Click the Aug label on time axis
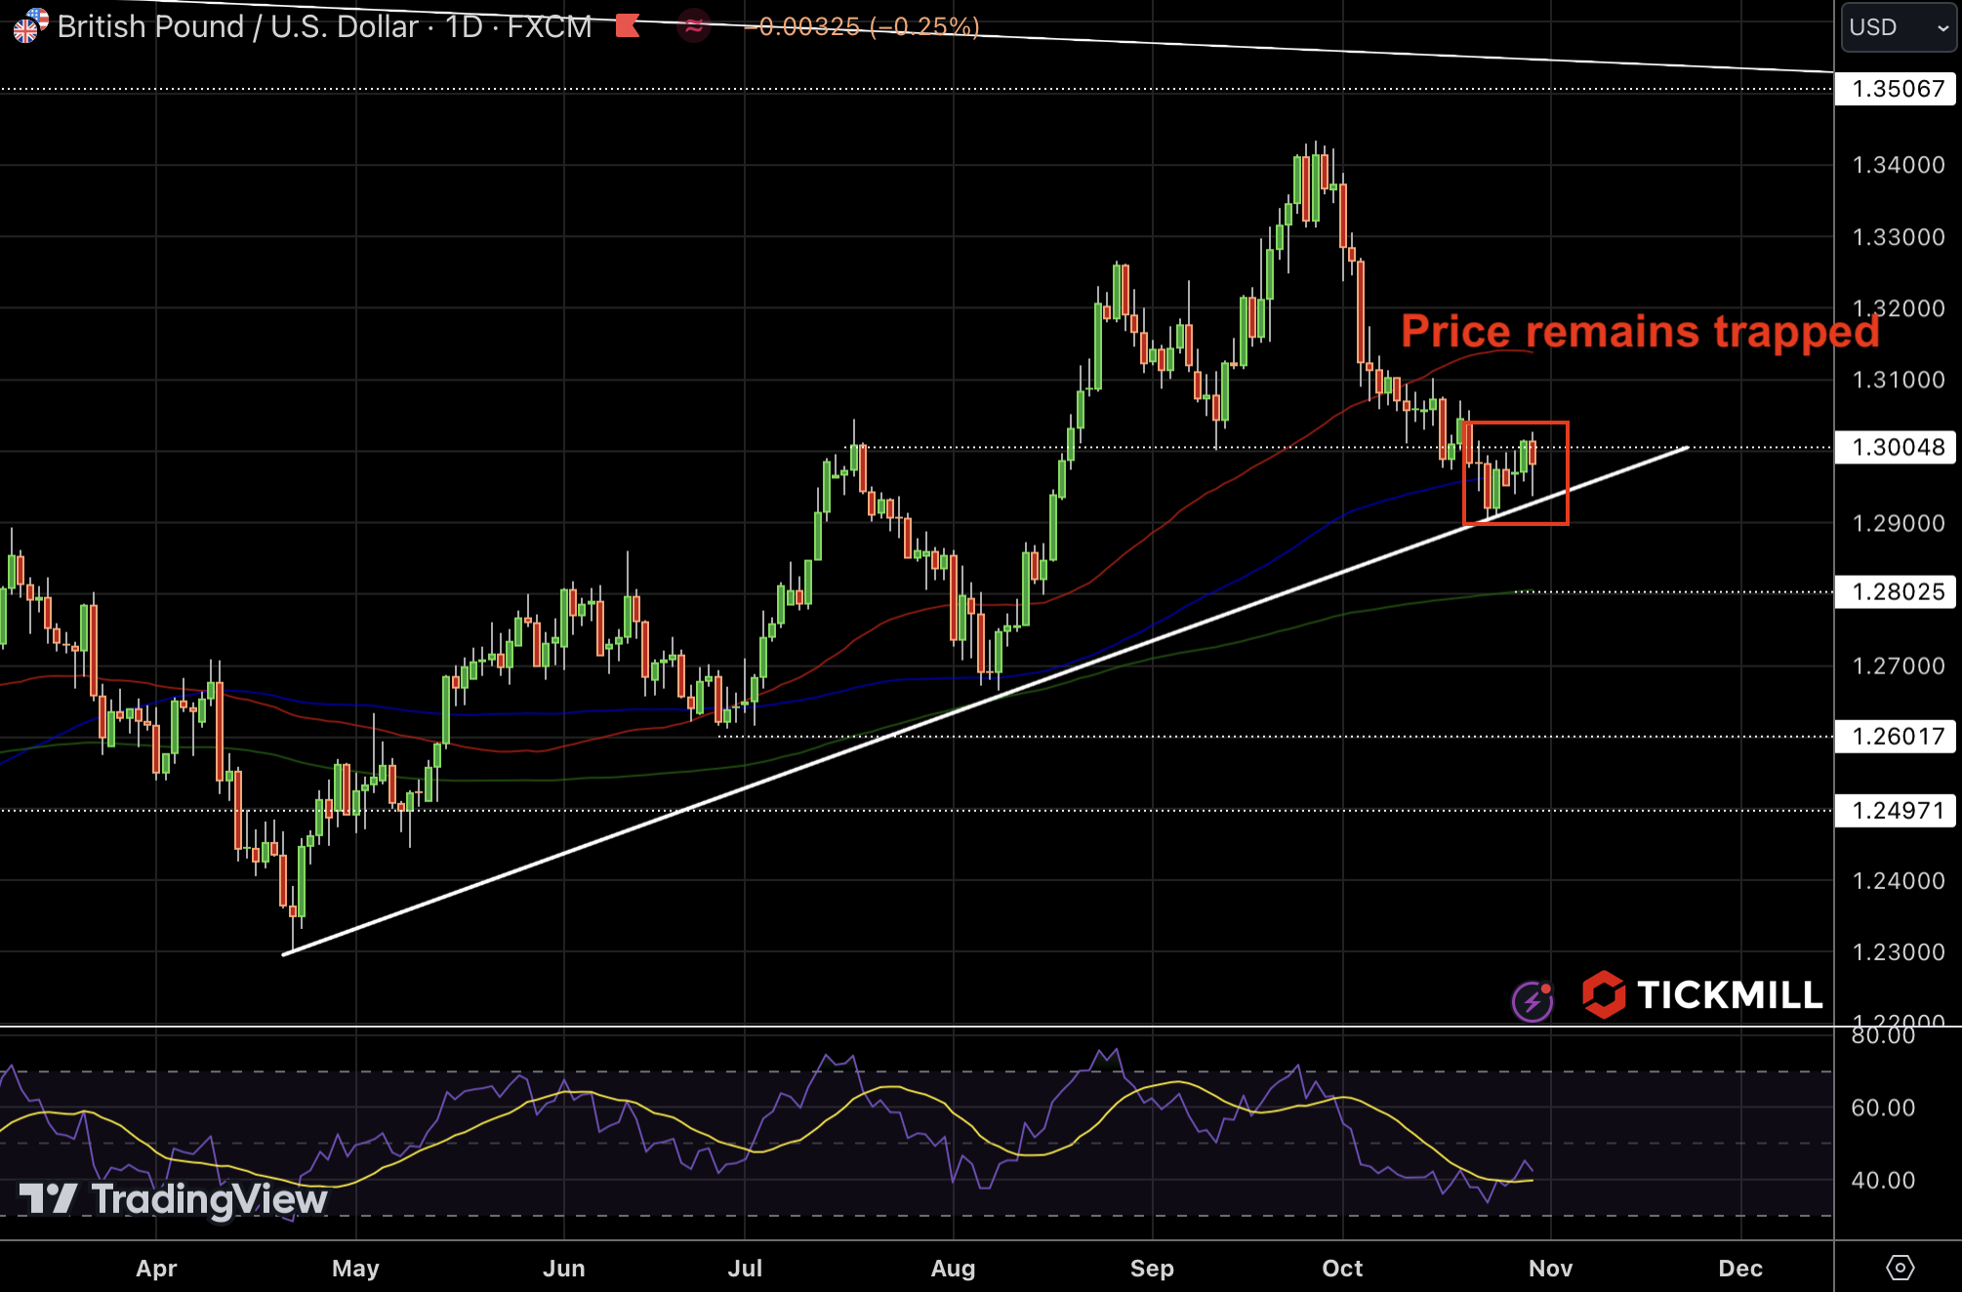1962x1292 pixels. point(953,1268)
